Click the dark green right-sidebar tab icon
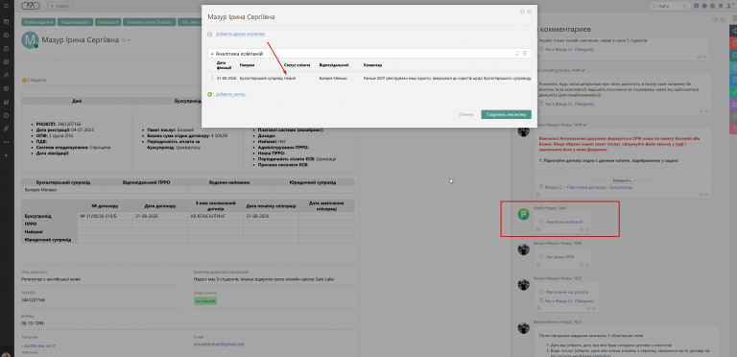This screenshot has height=357, width=737. pos(733,56)
